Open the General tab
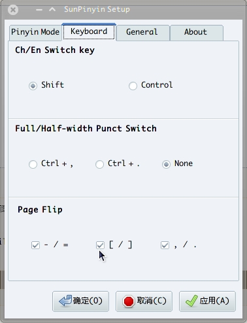The width and height of the screenshot is (247, 323). 143,32
